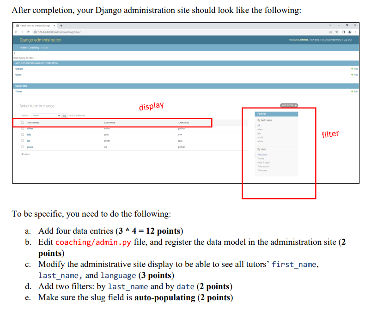383x327 pixels.
Task: Check the checkbox for tutor grace
Action: pos(23,147)
